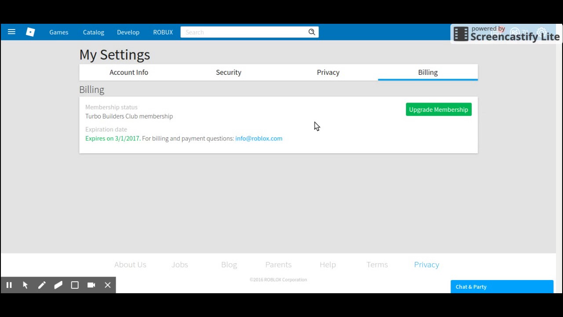Click the ROBLOX logo home icon
Screen dimensions: 563x317
[x=30, y=32]
